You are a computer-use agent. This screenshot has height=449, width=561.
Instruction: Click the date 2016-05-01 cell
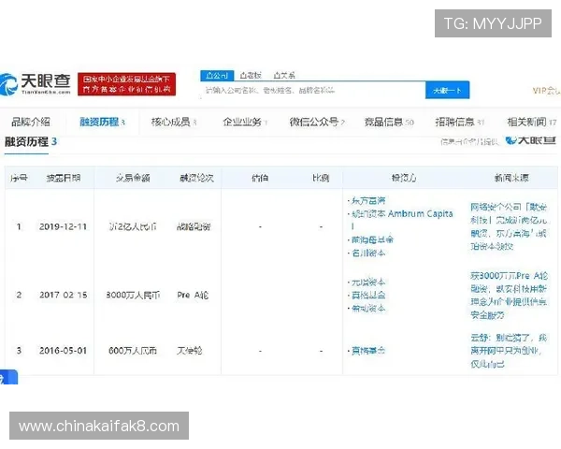coord(63,351)
